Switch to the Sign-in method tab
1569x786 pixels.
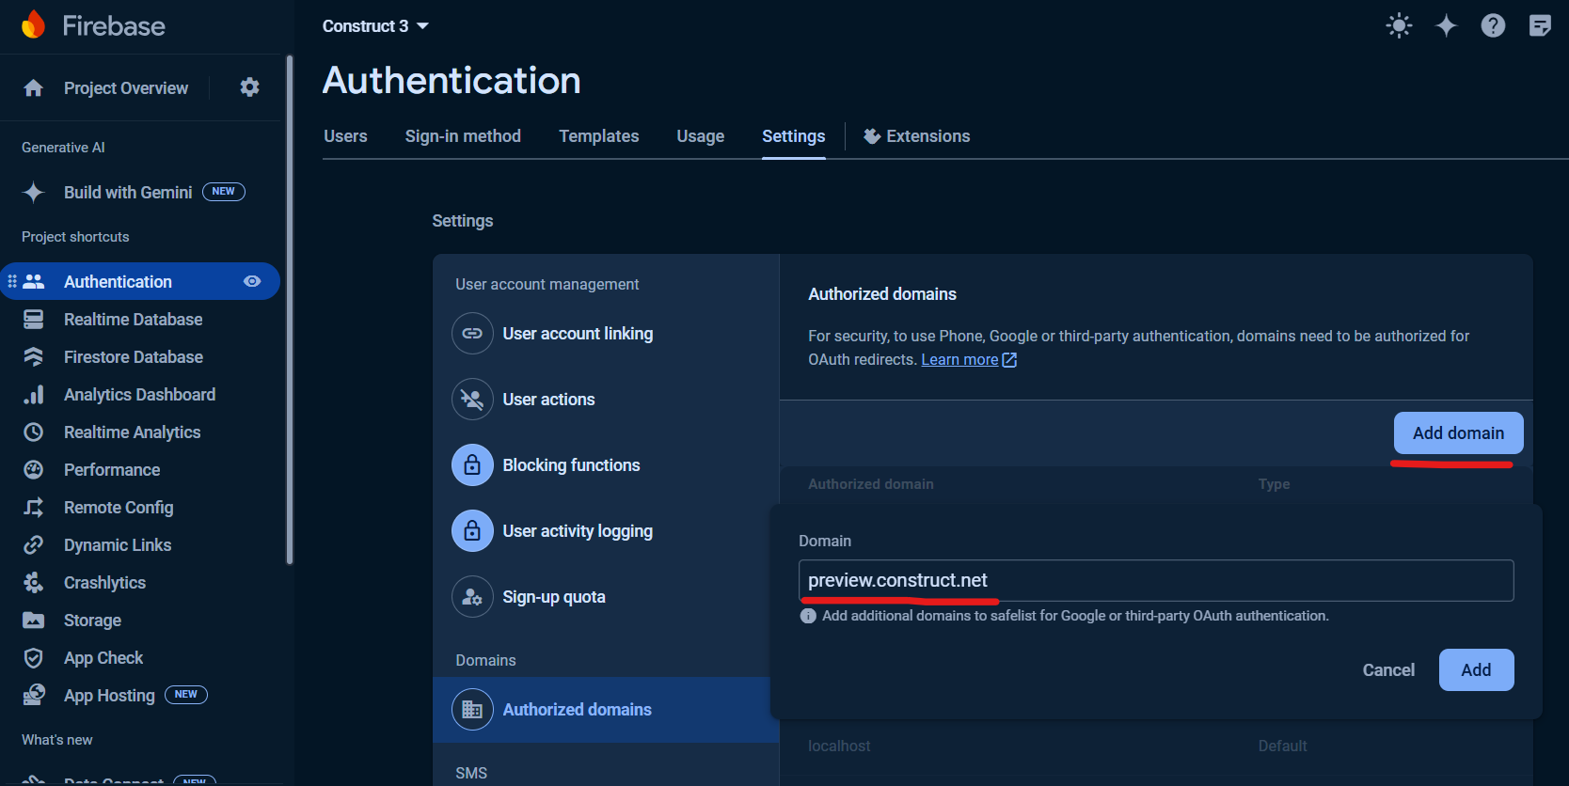click(x=463, y=136)
